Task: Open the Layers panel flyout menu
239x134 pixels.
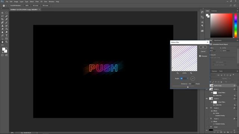Action: click(238, 71)
